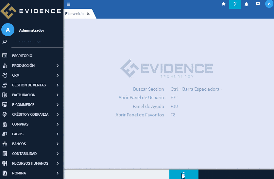274x179 pixels.
Task: Expand Nomina chevron
Action: click(58, 173)
